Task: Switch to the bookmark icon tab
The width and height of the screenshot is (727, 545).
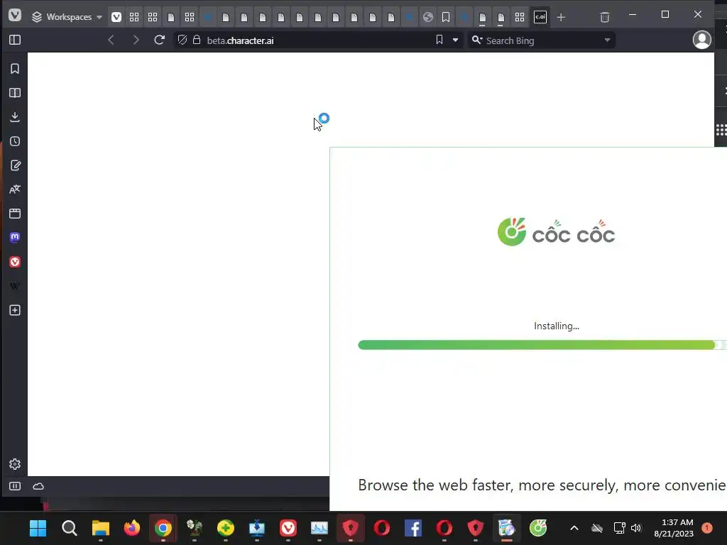Action: [446, 17]
